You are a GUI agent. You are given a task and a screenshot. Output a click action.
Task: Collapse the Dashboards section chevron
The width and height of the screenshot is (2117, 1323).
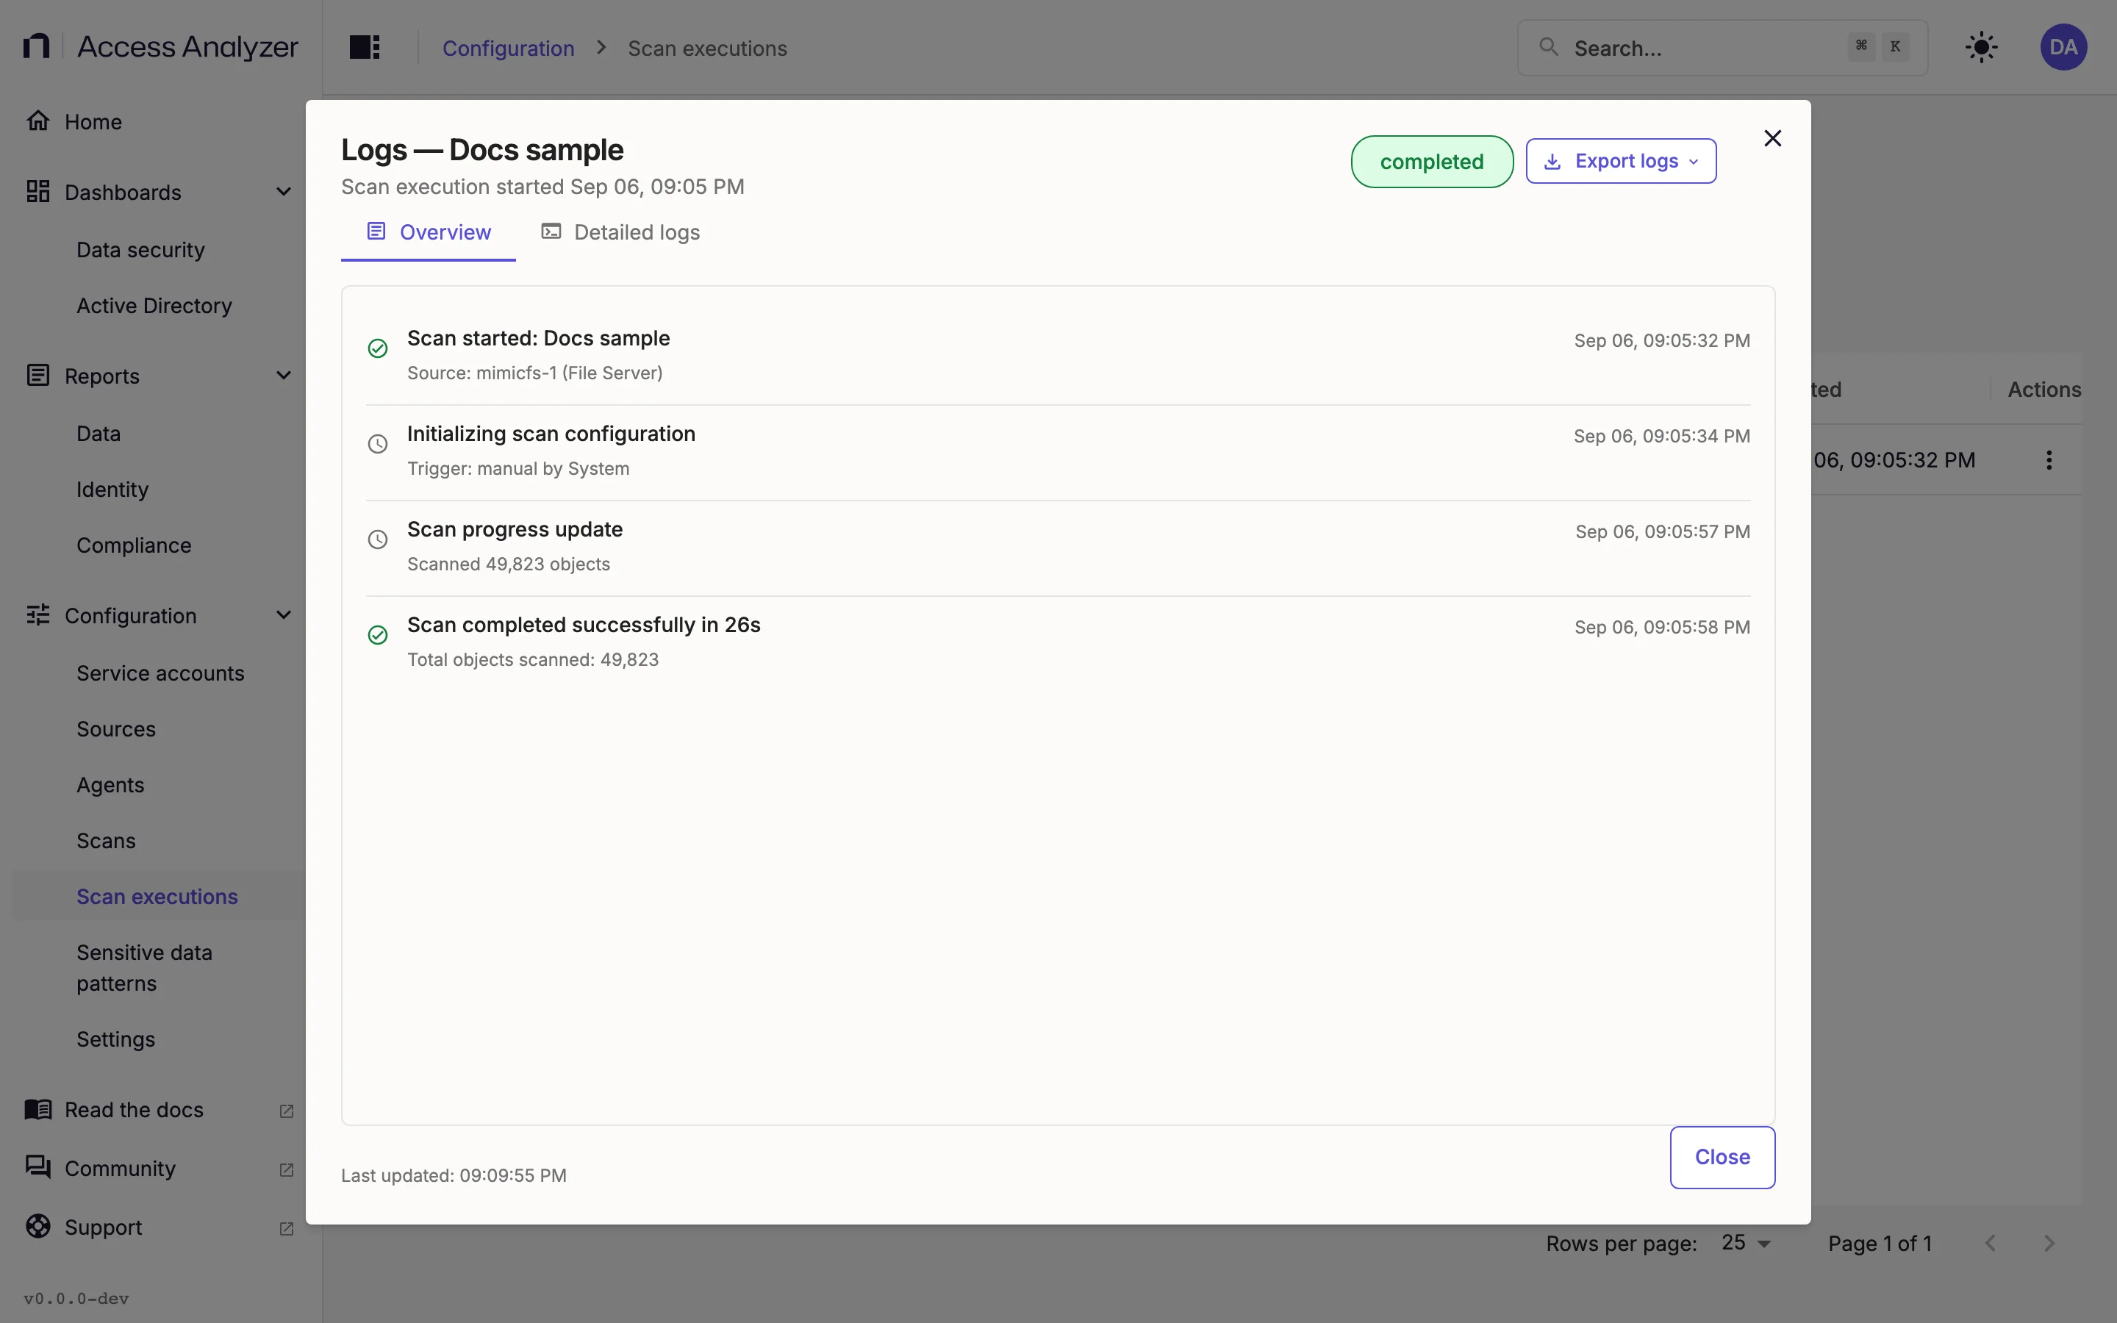point(284,192)
